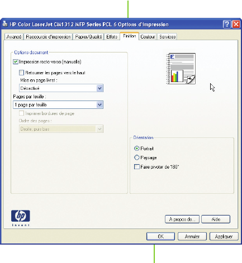Click the HP invent logo
Screen dimensions: 242x263
pyautogui.click(x=21, y=218)
